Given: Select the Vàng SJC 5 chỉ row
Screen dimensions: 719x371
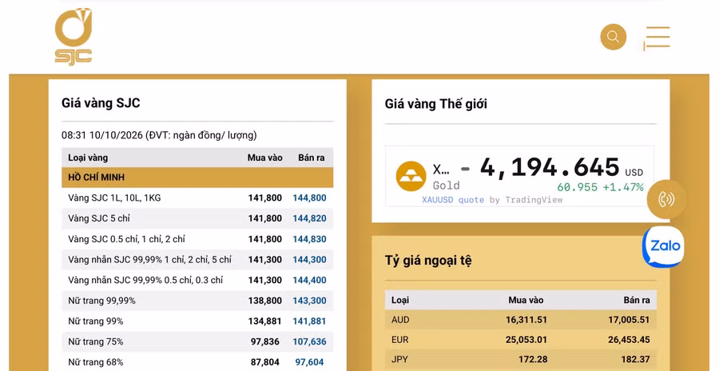Looking at the screenshot, I should coord(197,218).
